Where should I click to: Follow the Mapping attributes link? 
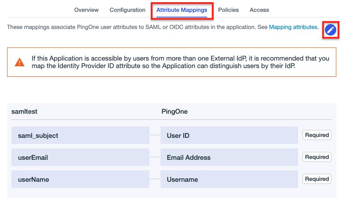(294, 27)
